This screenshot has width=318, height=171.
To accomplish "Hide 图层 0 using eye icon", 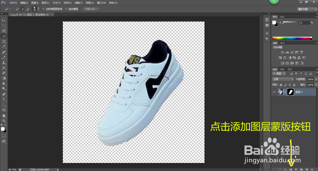I will [274, 92].
